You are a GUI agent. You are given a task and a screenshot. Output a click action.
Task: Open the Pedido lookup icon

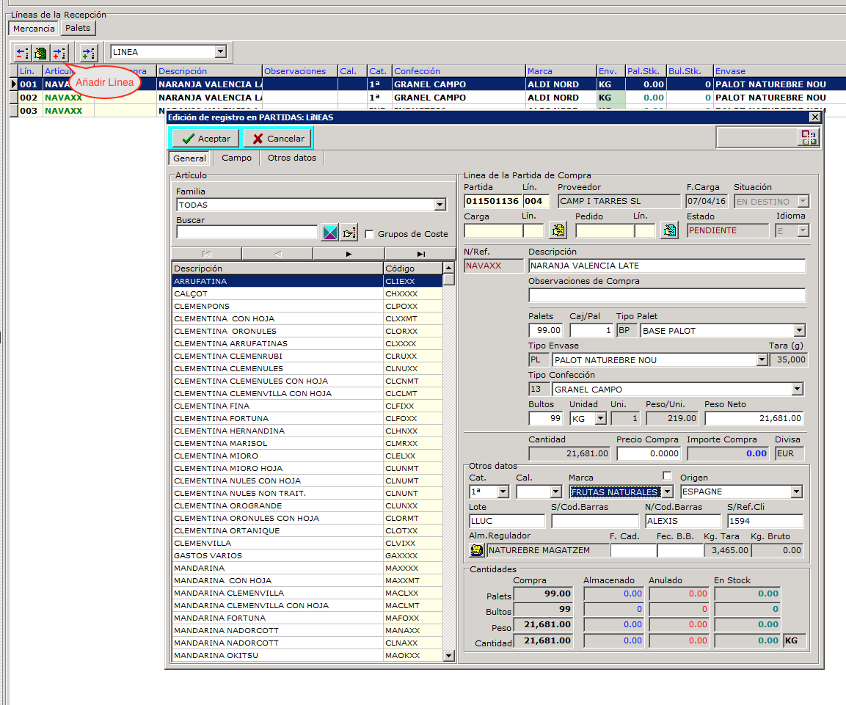pos(669,230)
